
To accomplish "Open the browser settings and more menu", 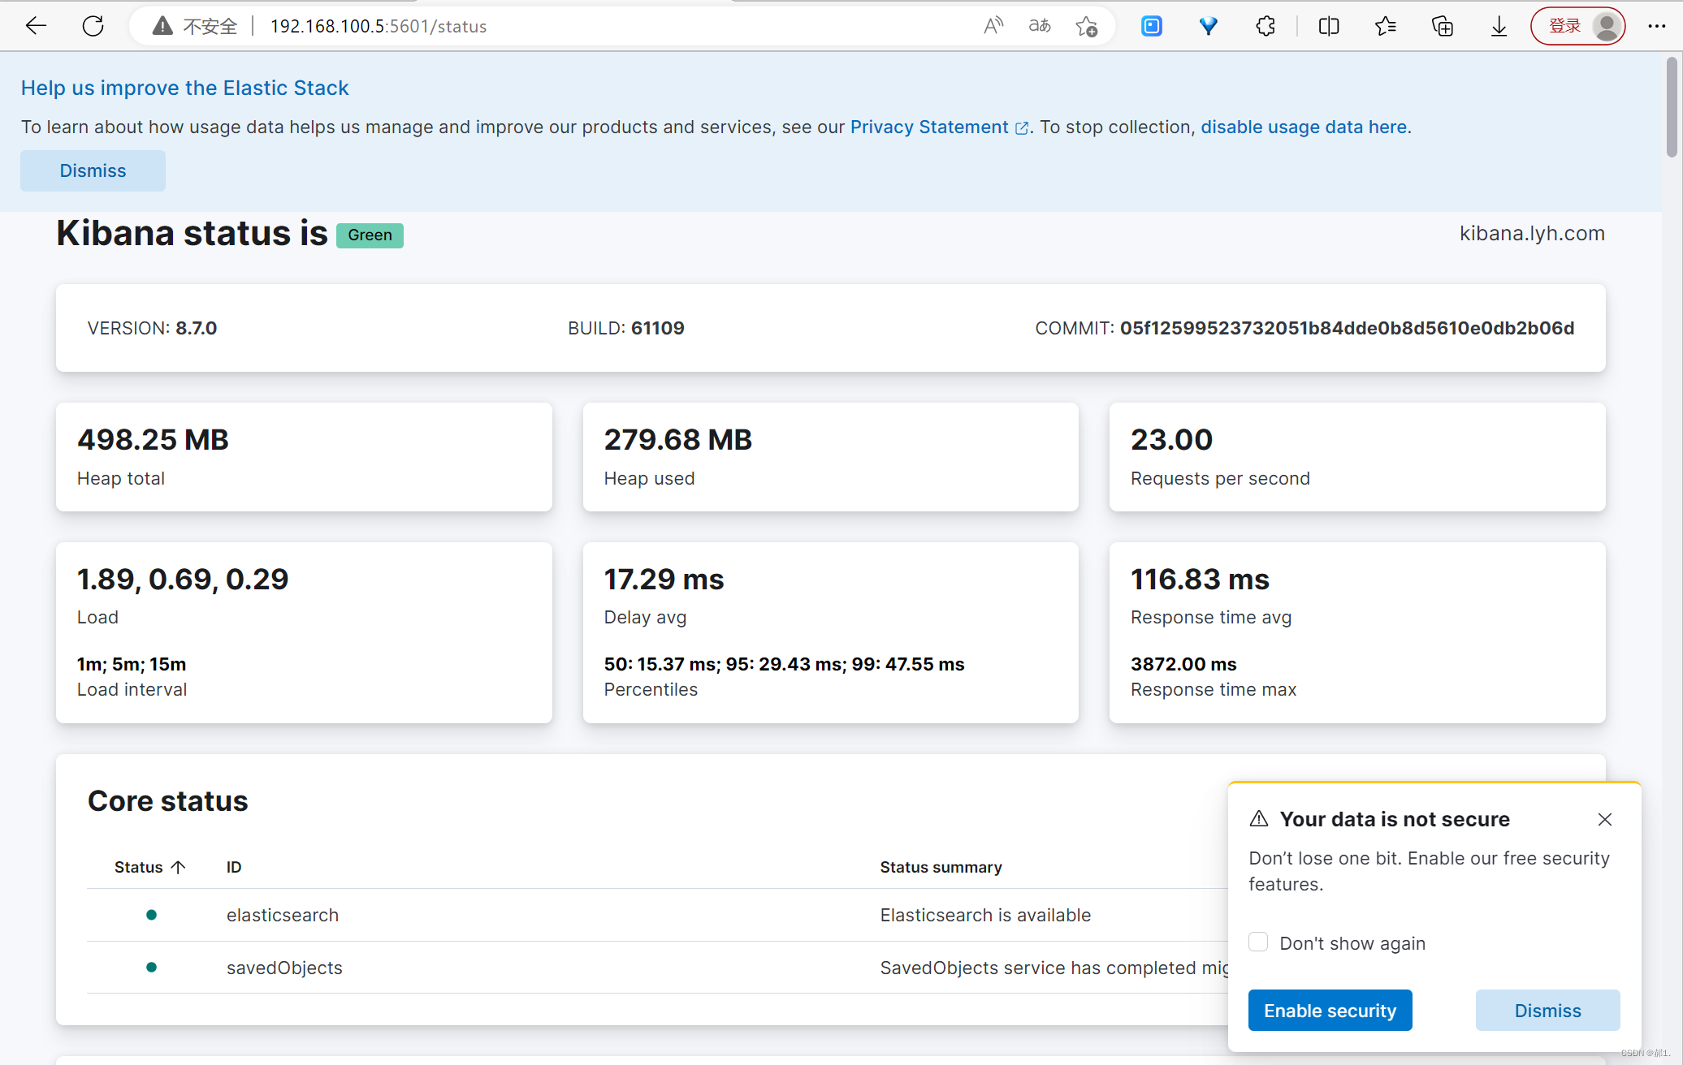I will click(x=1657, y=26).
